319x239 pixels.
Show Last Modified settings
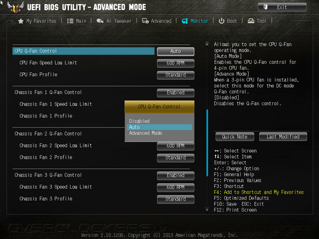coord(283,136)
